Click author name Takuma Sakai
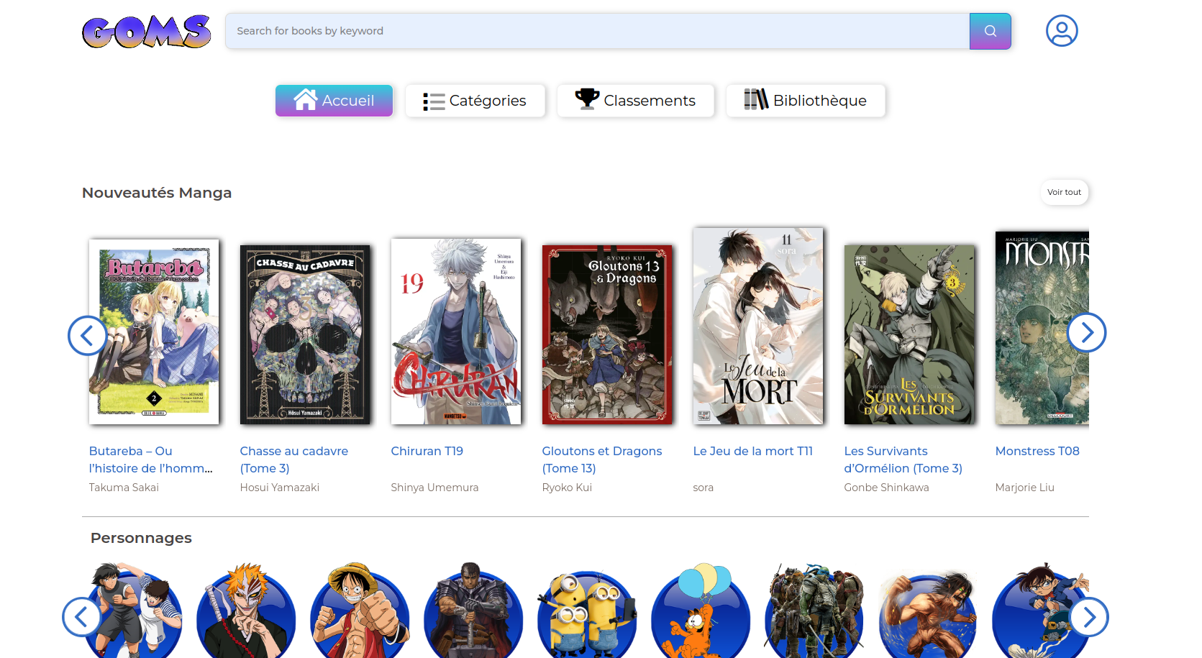 [124, 488]
